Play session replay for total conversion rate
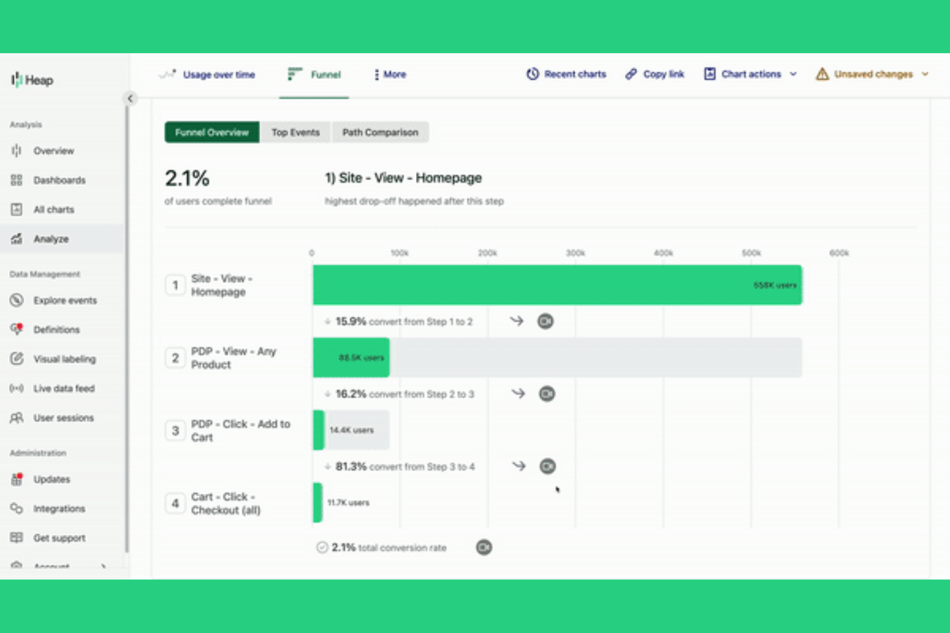Image resolution: width=950 pixels, height=633 pixels. pyautogui.click(x=484, y=547)
